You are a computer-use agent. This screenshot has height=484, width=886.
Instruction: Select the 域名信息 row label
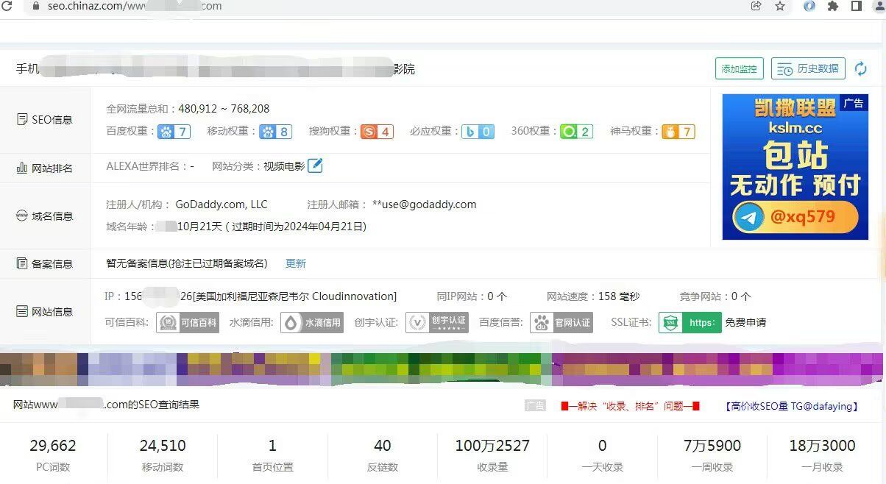tap(45, 216)
